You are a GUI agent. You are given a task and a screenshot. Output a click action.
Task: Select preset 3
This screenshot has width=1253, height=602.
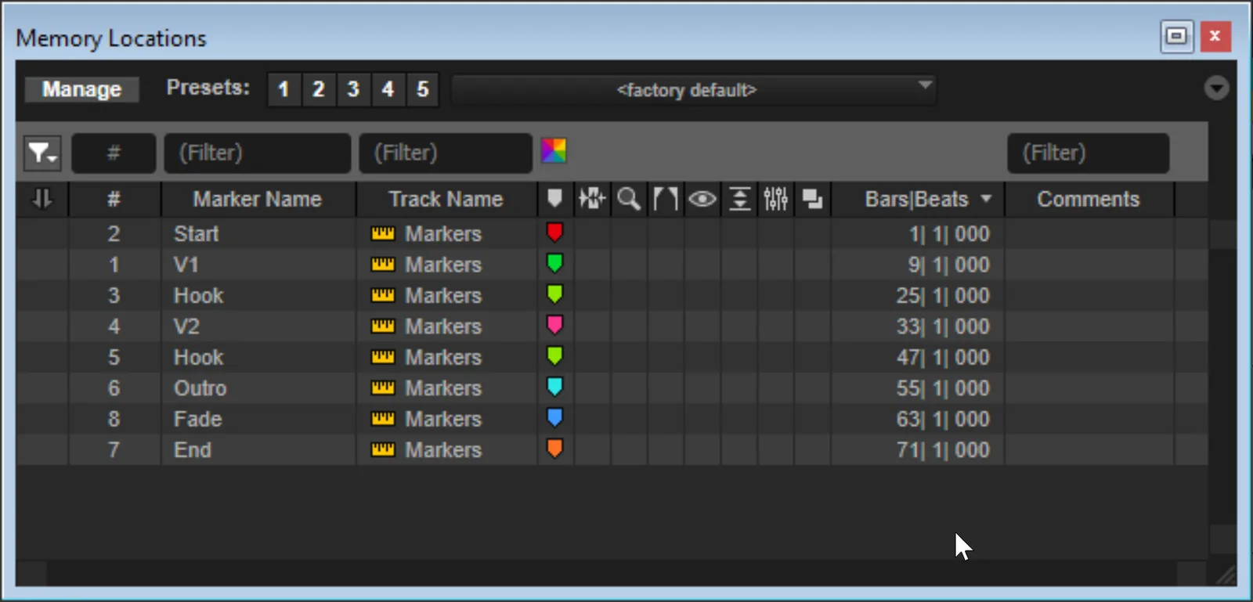pos(353,89)
